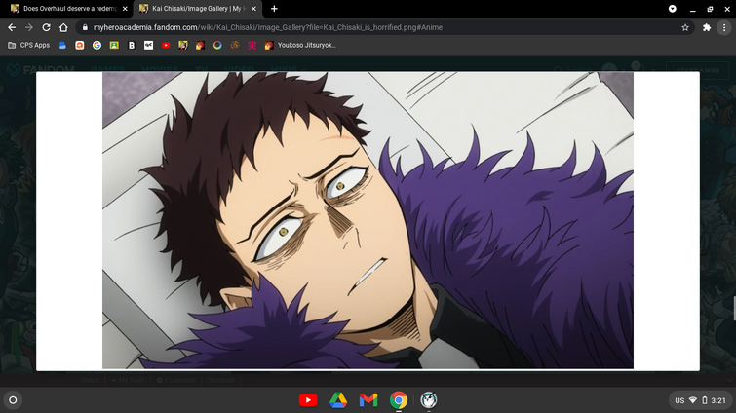Open the orange Q bookmark icon
Viewport: 736px width, 413px height.
[80, 45]
